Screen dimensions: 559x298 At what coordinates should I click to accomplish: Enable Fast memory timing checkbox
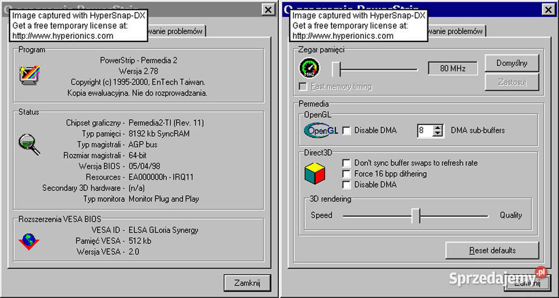click(303, 87)
